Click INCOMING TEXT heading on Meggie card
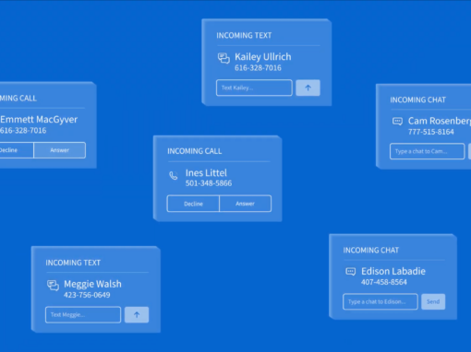471x352 pixels. point(73,263)
